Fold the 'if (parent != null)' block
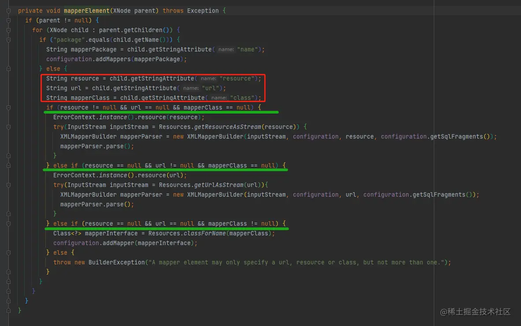The width and height of the screenshot is (521, 326). [x=8, y=20]
